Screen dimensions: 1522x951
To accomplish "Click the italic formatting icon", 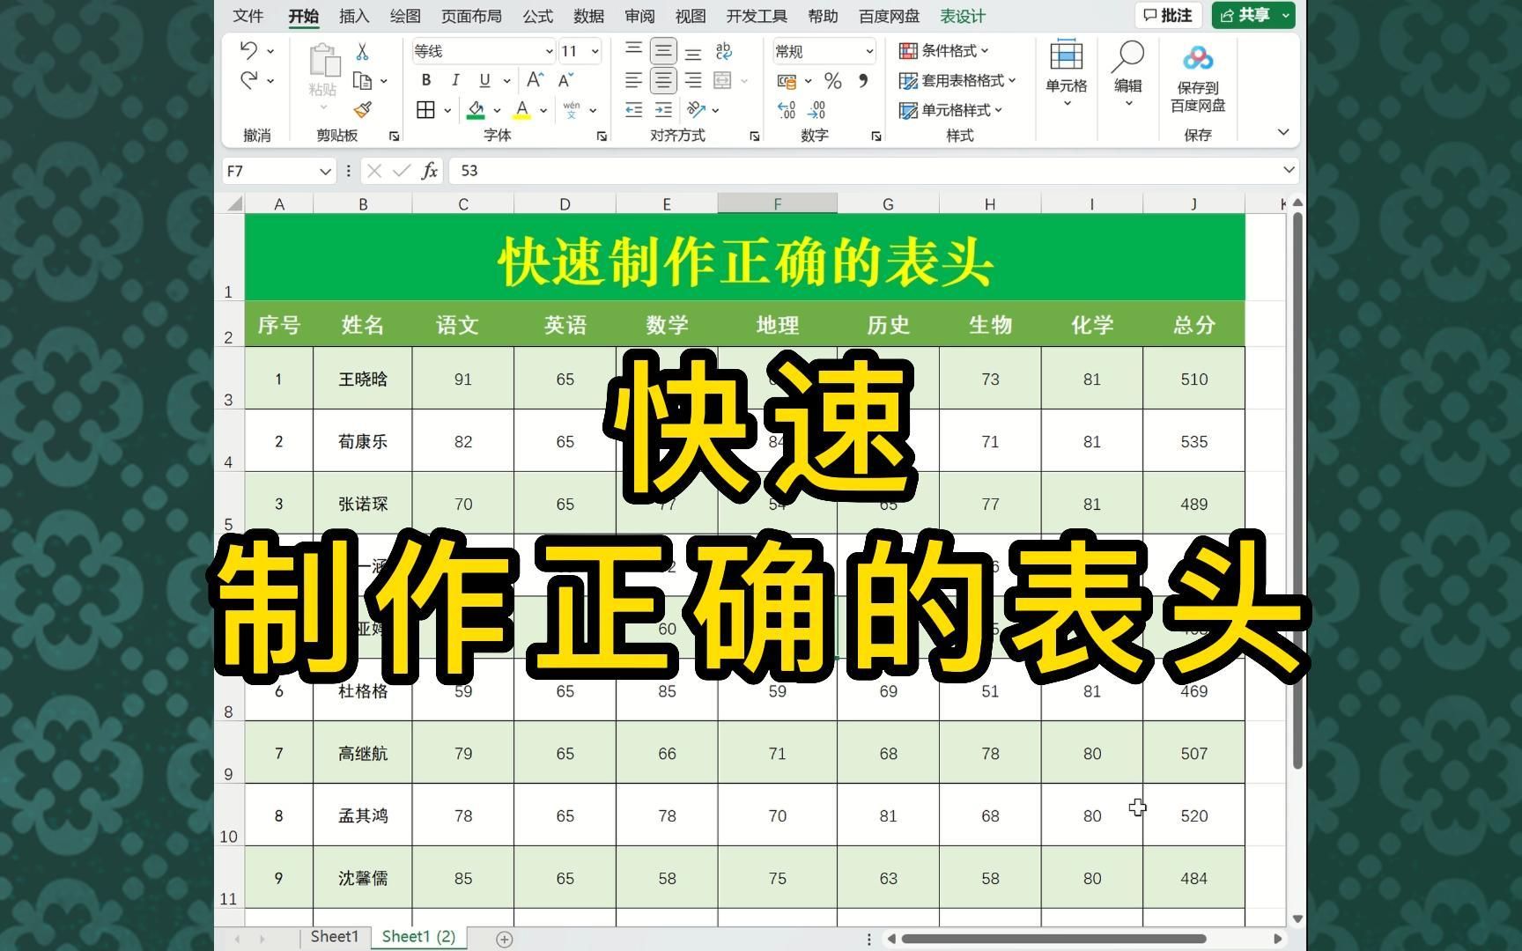I will click(455, 80).
